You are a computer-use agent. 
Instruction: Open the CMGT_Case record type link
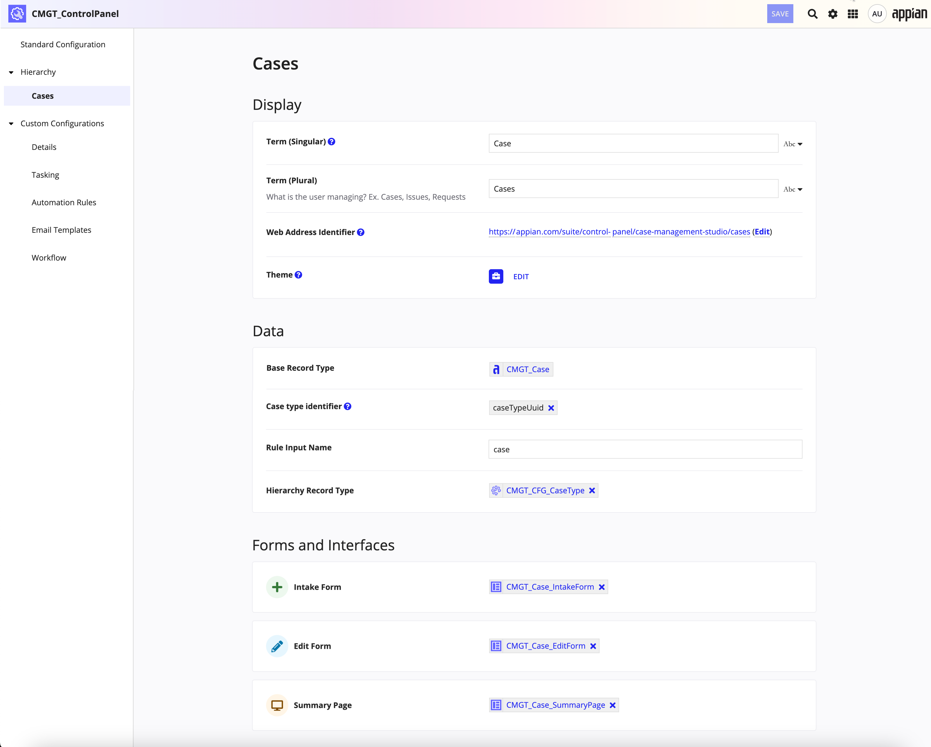[x=528, y=370]
